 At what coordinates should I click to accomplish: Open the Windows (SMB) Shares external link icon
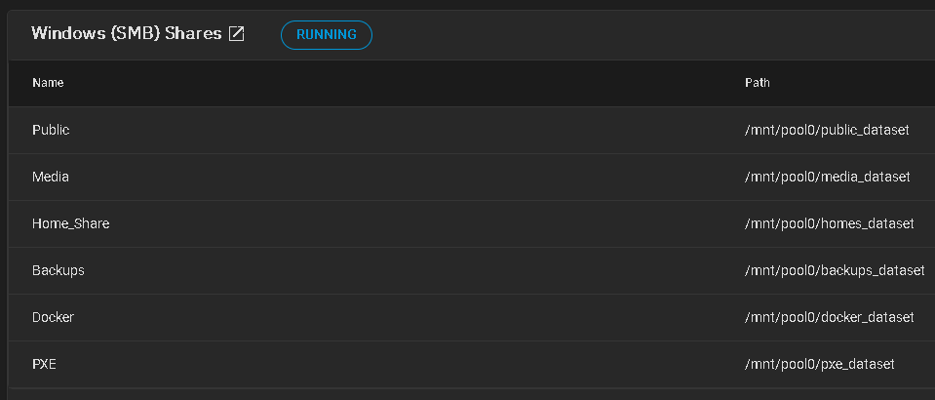(x=237, y=34)
